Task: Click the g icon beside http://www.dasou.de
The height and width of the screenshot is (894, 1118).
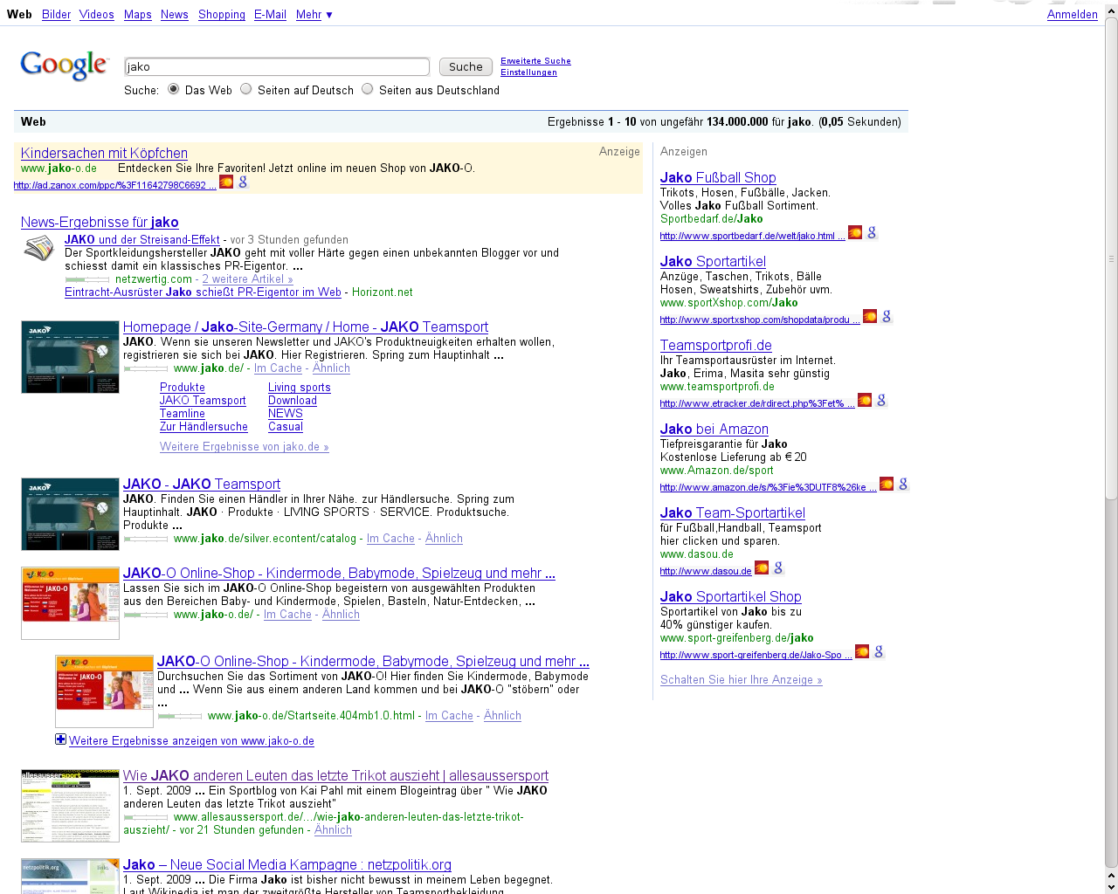Action: tap(778, 567)
